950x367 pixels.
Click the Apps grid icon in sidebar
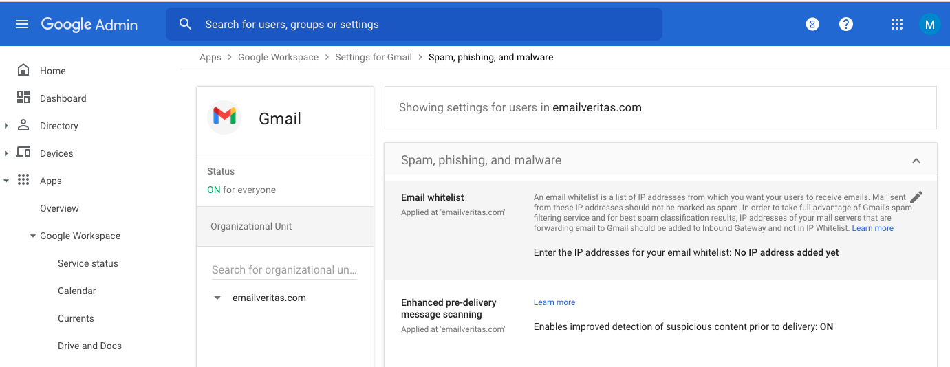click(x=23, y=180)
